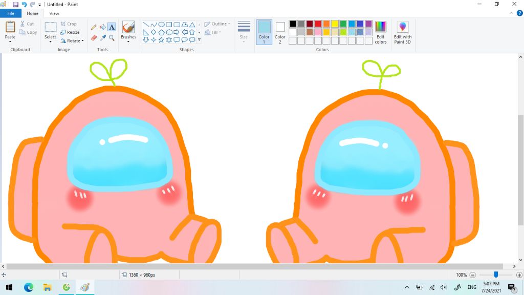Open the Paste dropdown arrow
524x295 pixels.
[10, 41]
